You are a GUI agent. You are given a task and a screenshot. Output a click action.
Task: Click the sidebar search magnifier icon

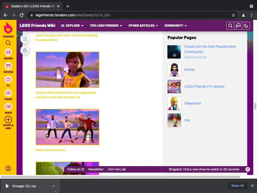click(8, 43)
